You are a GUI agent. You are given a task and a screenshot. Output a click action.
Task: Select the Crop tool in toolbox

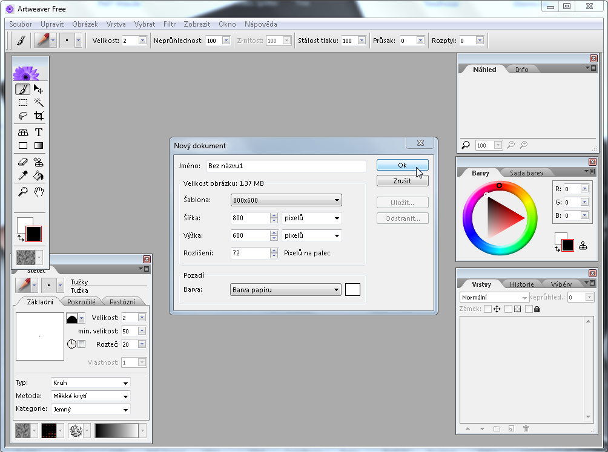point(38,116)
